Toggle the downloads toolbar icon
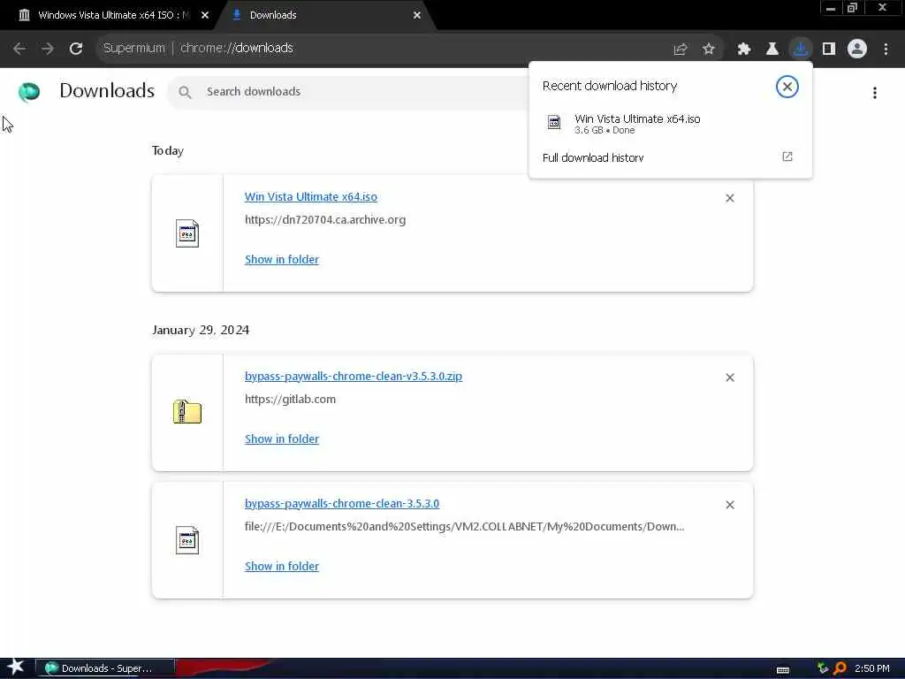 click(x=801, y=50)
